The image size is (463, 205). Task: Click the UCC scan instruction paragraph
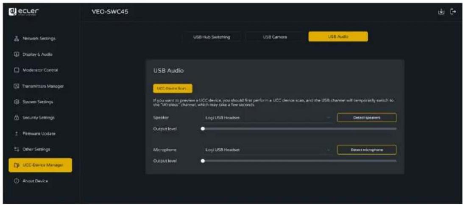(x=273, y=102)
